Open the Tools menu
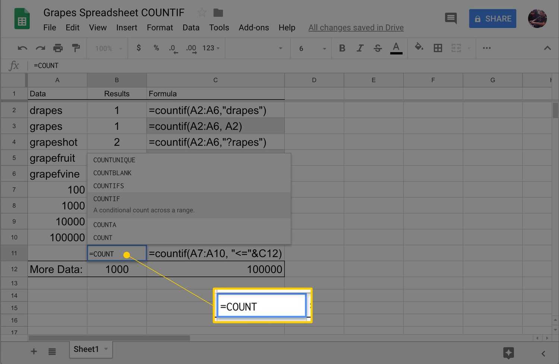 click(219, 28)
